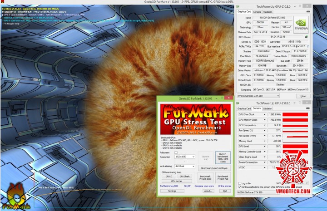
Task: Click the FurMark temperature graph overlay
Action: 78,190
